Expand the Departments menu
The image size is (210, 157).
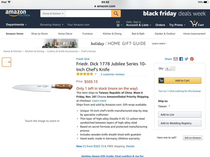16,25
